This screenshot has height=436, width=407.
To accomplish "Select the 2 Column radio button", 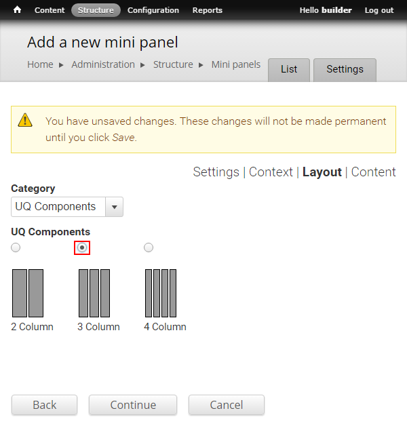I will tap(16, 247).
